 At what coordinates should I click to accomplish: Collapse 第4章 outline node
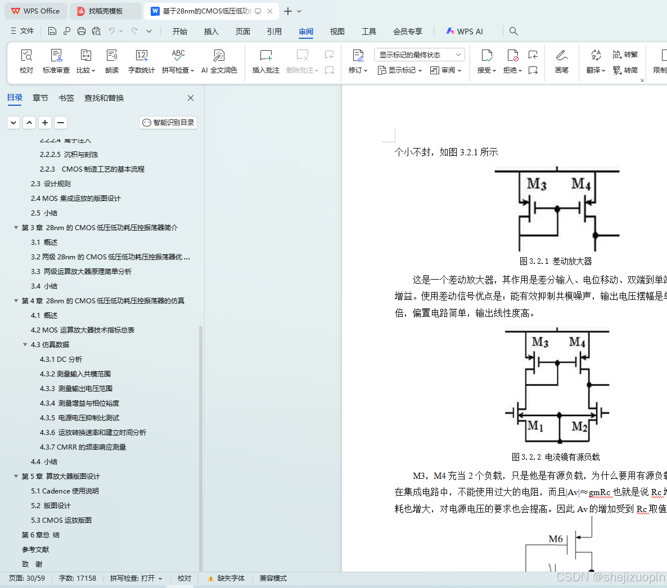pos(16,301)
